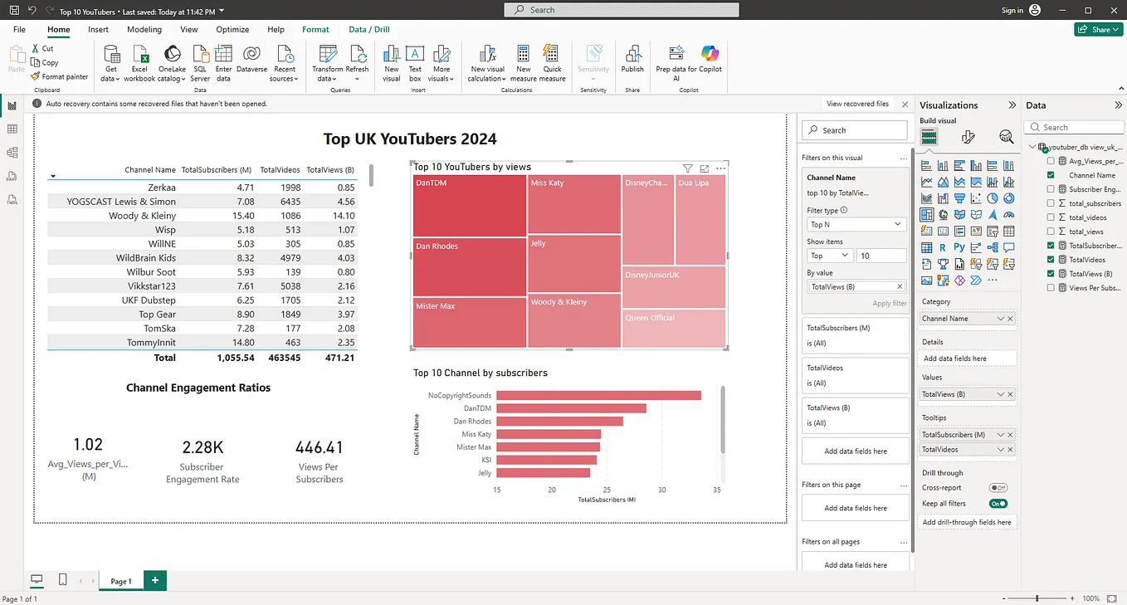Click the Get data icon
The width and height of the screenshot is (1127, 605).
[111, 53]
